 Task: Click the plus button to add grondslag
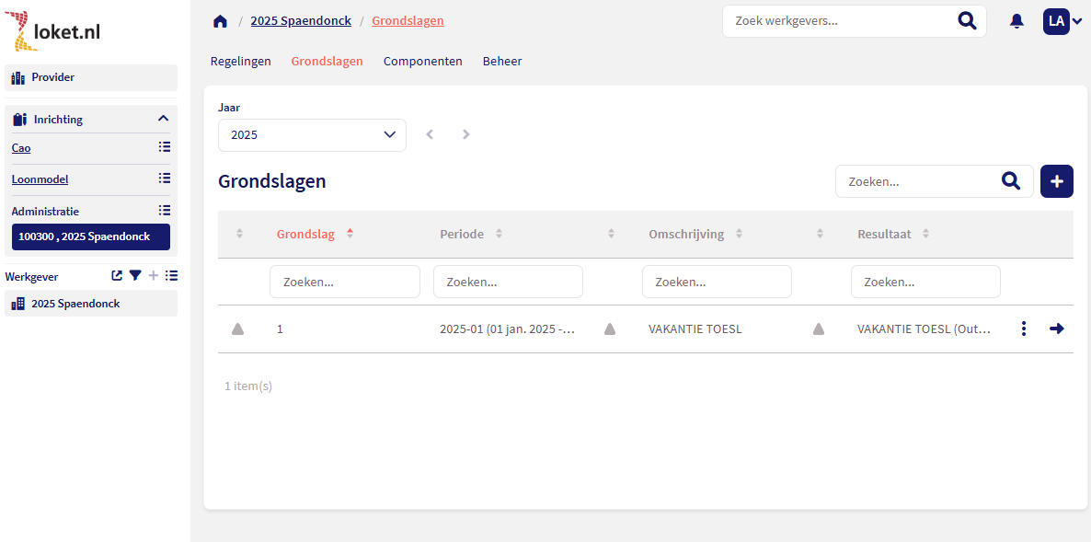click(x=1056, y=181)
